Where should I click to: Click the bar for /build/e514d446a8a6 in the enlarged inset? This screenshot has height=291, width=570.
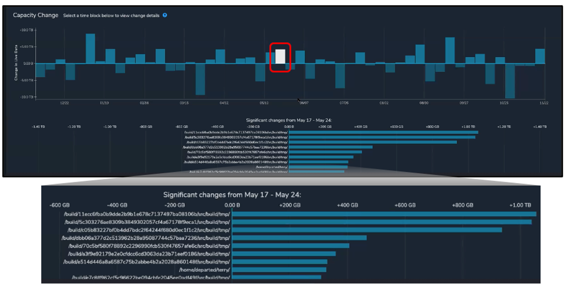pos(279,262)
